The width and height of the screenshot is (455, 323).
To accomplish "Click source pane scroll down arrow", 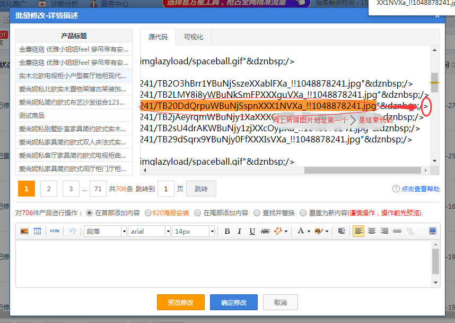I will [434, 161].
